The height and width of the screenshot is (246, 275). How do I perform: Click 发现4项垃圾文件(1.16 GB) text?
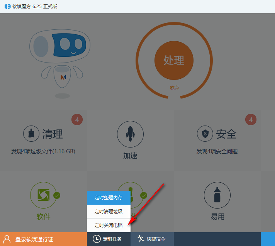coord(43,151)
